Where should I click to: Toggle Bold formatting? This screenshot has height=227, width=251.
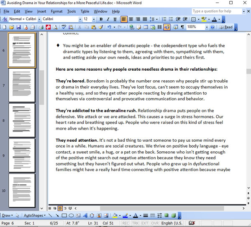101,19
